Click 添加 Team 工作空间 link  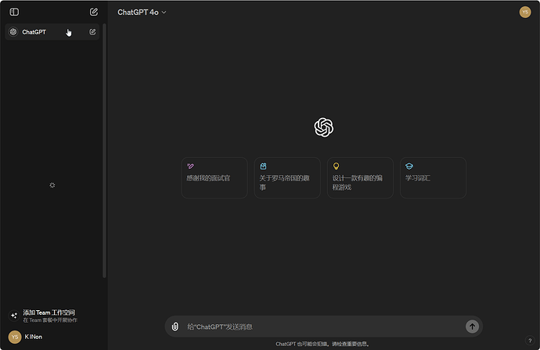coord(49,312)
